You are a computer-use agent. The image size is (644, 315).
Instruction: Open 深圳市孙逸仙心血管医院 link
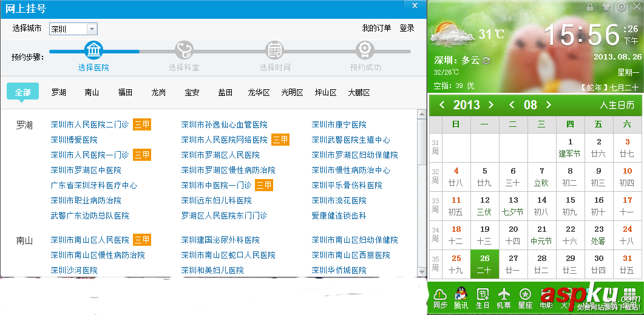[x=224, y=124]
